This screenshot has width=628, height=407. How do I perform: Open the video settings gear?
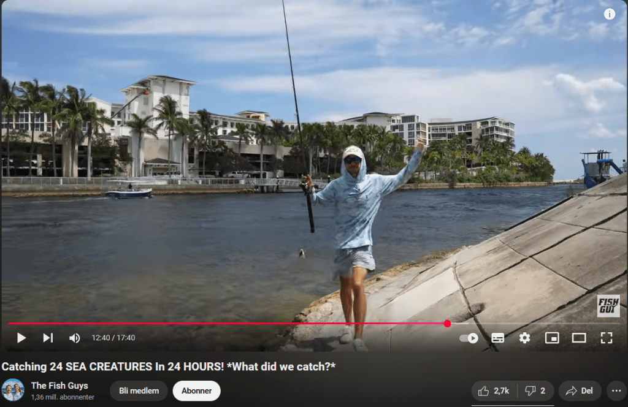pyautogui.click(x=525, y=338)
